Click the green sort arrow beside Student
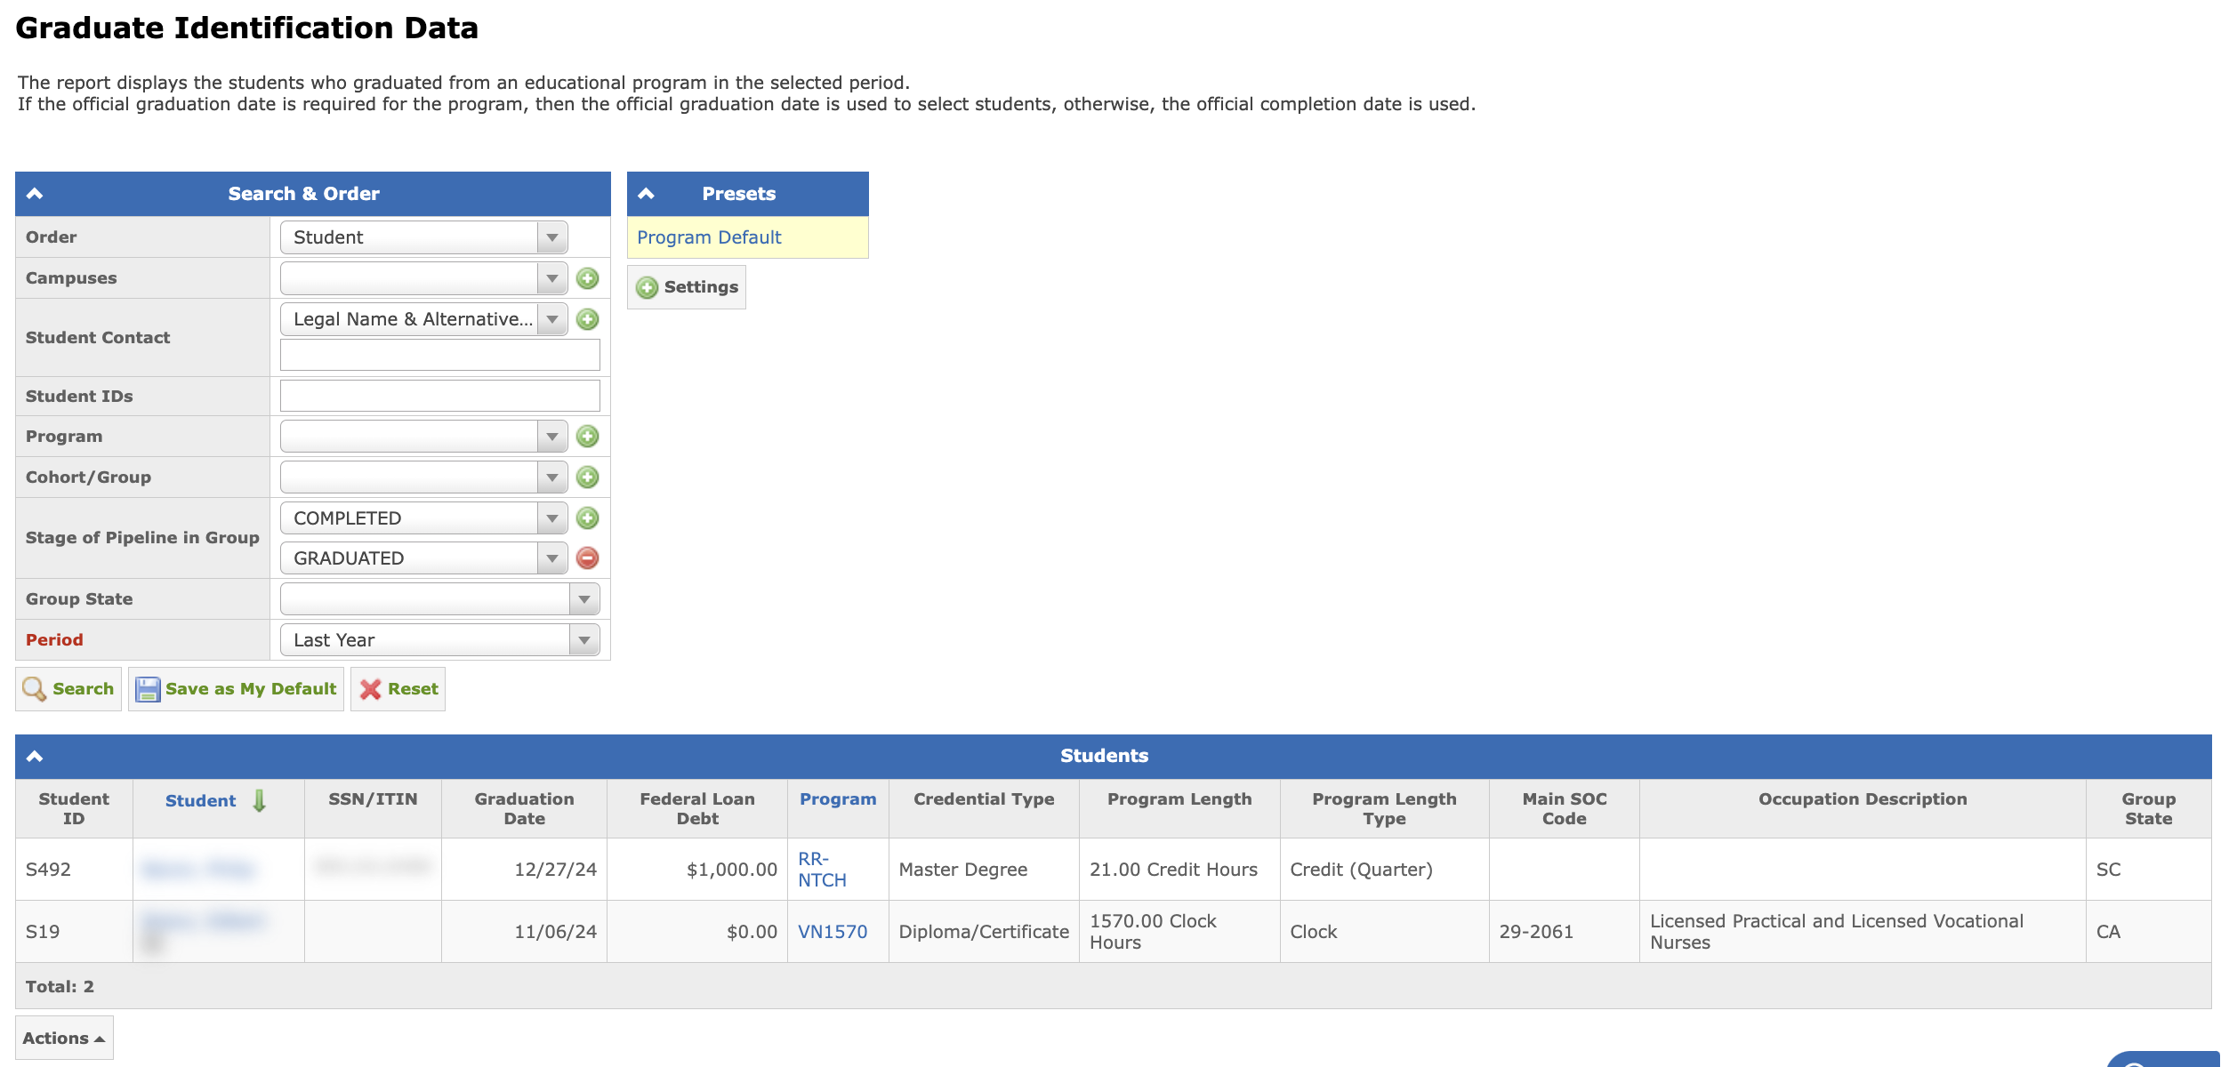Screen dimensions: 2229x1067 [259, 801]
